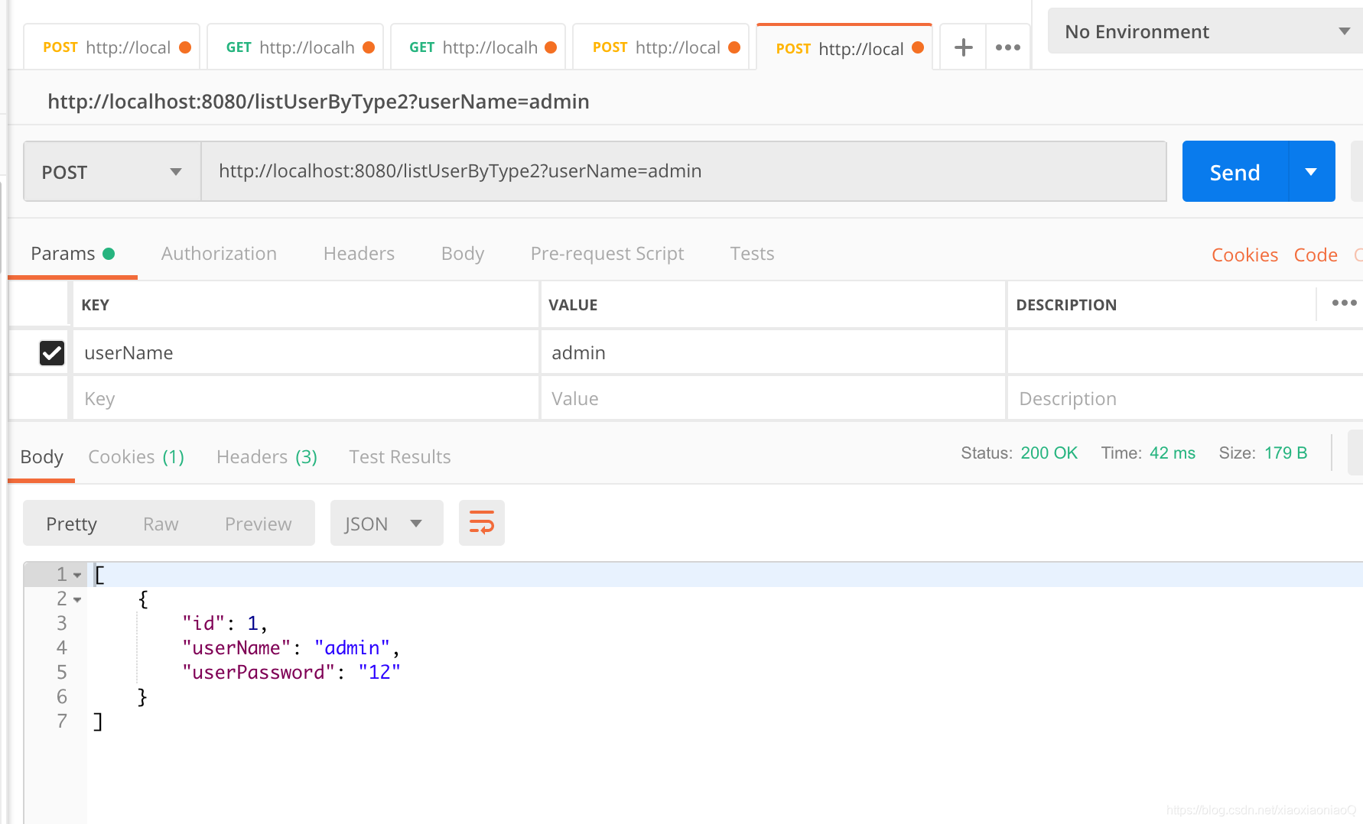Screen dimensions: 1363x824
Task: Open the JSON format dropdown
Action: coord(386,524)
